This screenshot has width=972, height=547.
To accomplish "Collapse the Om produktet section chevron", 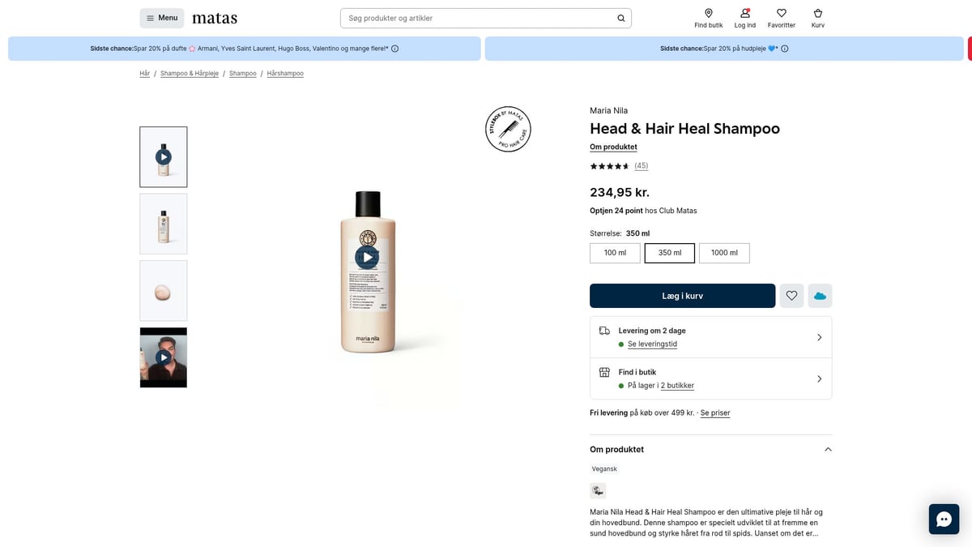I will pyautogui.click(x=827, y=449).
